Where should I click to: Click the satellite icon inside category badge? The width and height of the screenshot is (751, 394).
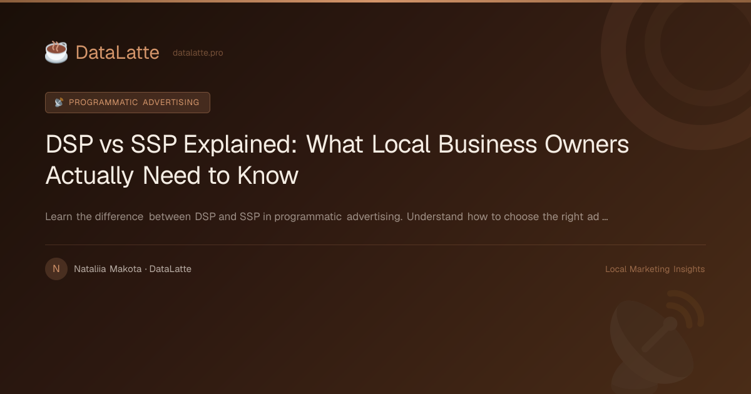pyautogui.click(x=59, y=103)
